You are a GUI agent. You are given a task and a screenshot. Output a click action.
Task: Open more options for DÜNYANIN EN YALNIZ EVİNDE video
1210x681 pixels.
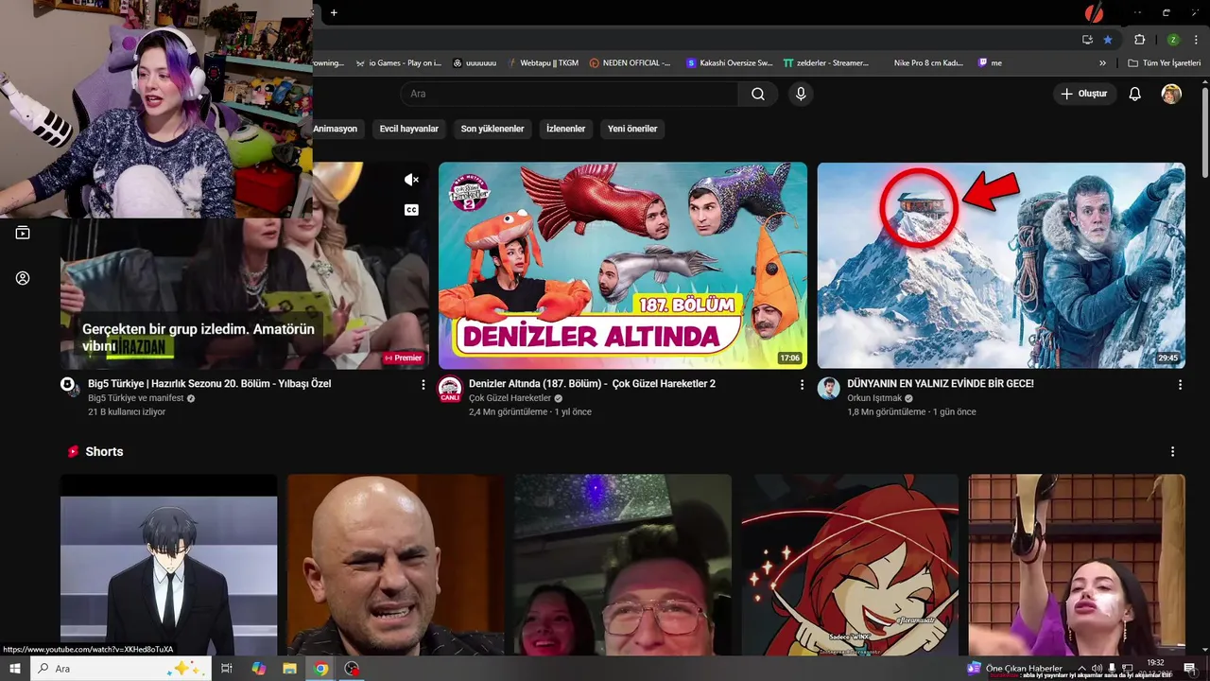[1180, 385]
